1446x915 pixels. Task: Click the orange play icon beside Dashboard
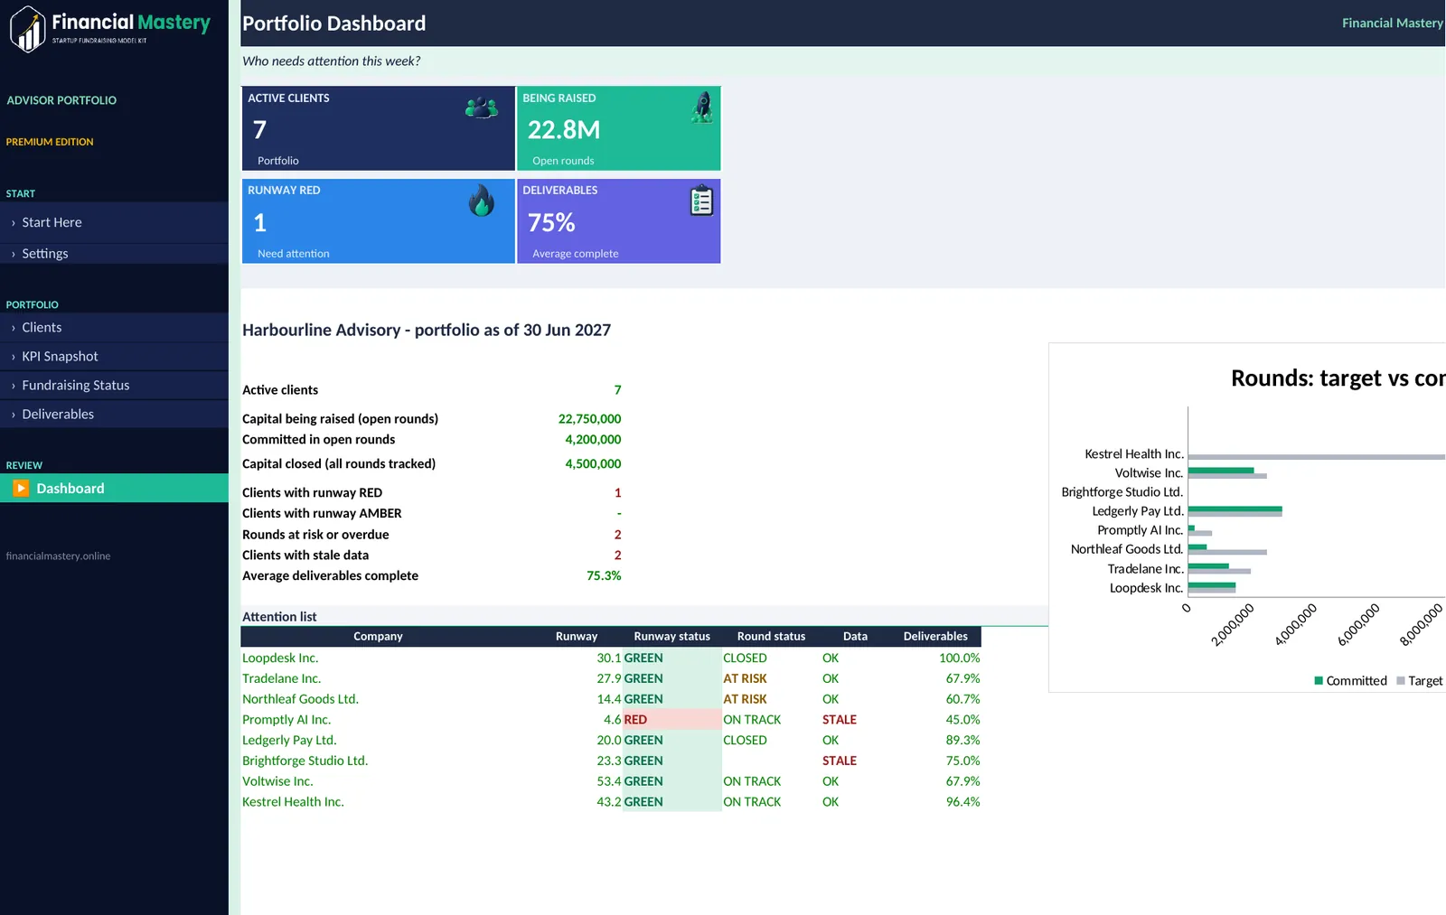[x=21, y=489]
